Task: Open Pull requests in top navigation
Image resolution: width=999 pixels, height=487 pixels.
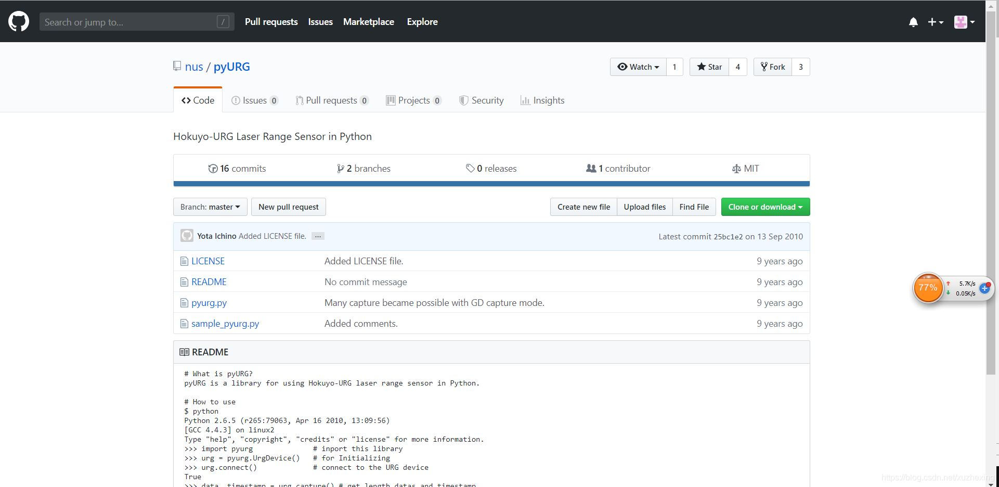Action: click(271, 22)
